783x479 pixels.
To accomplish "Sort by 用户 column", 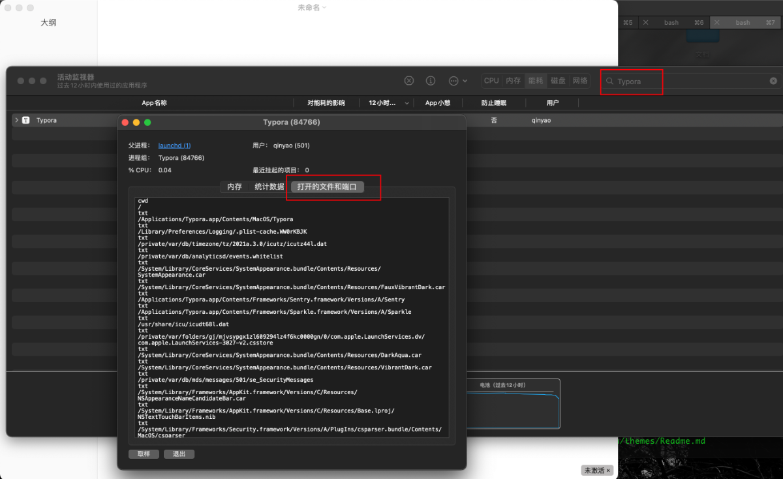I will pyautogui.click(x=553, y=103).
